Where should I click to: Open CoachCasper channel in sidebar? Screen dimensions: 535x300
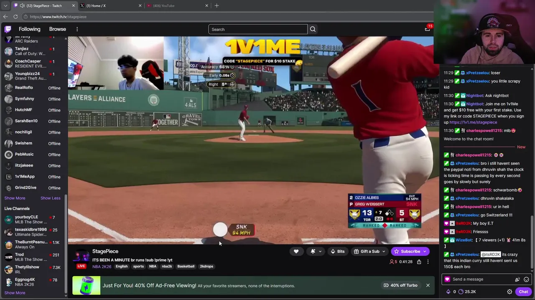tap(33, 63)
